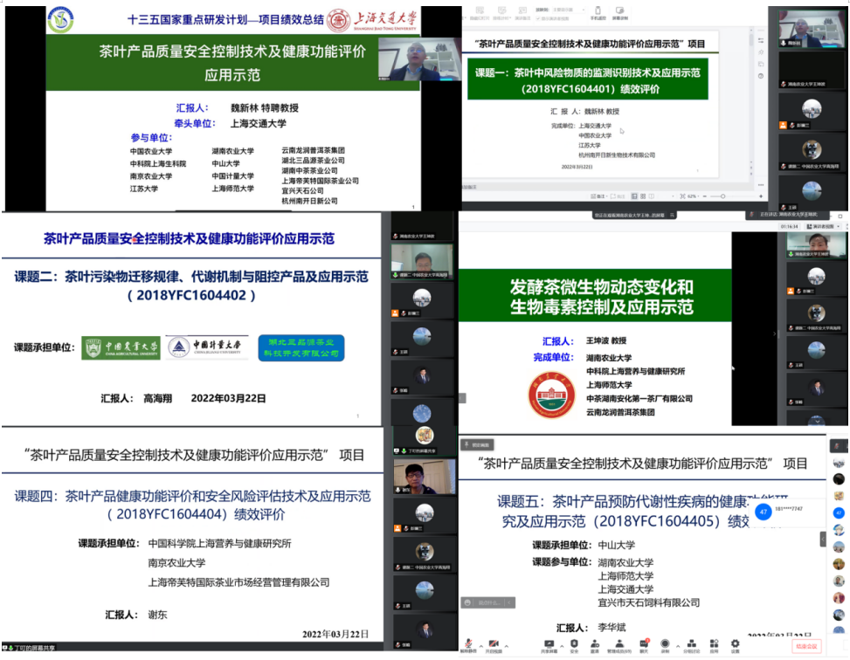Open the share screen option (共享屏幕)
The image size is (850, 660).
tap(549, 645)
